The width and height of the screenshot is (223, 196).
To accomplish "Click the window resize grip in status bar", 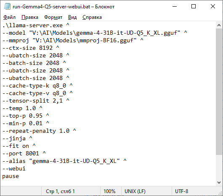I will point(220,193).
